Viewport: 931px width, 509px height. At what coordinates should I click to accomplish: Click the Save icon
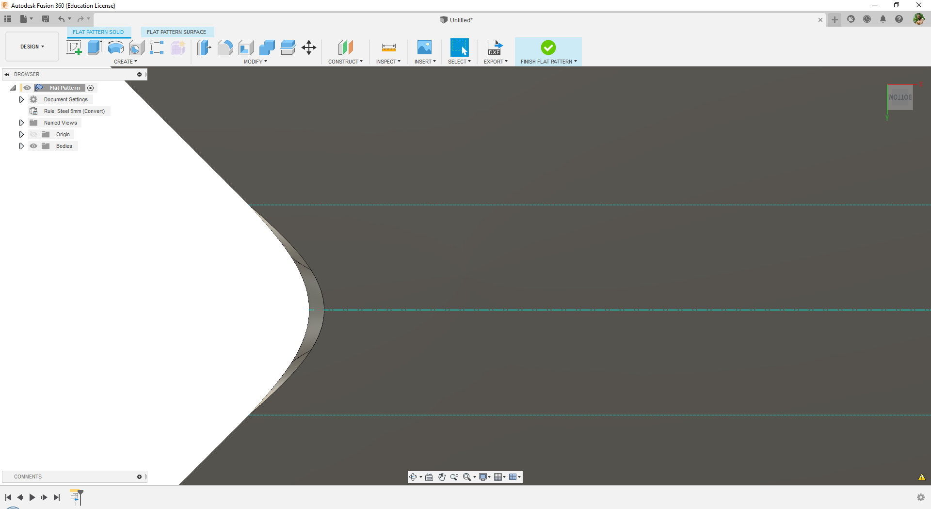(46, 19)
